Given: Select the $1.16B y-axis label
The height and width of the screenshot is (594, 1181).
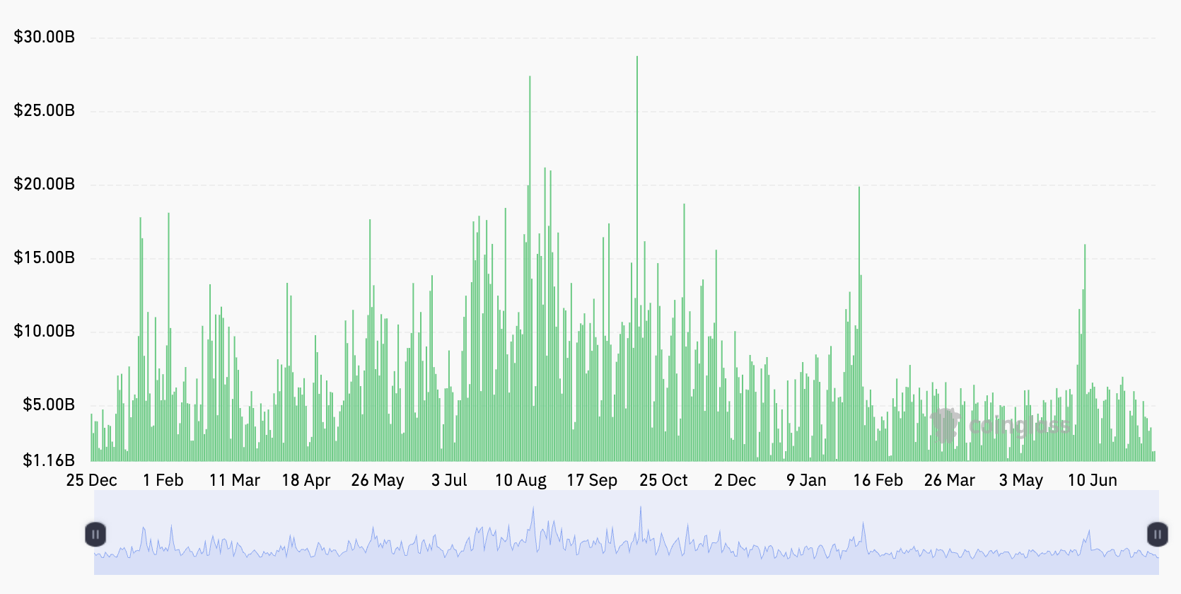Looking at the screenshot, I should [49, 460].
